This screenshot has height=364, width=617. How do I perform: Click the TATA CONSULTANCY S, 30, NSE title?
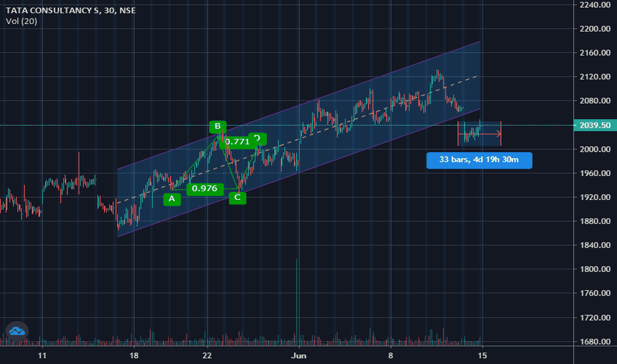point(71,10)
